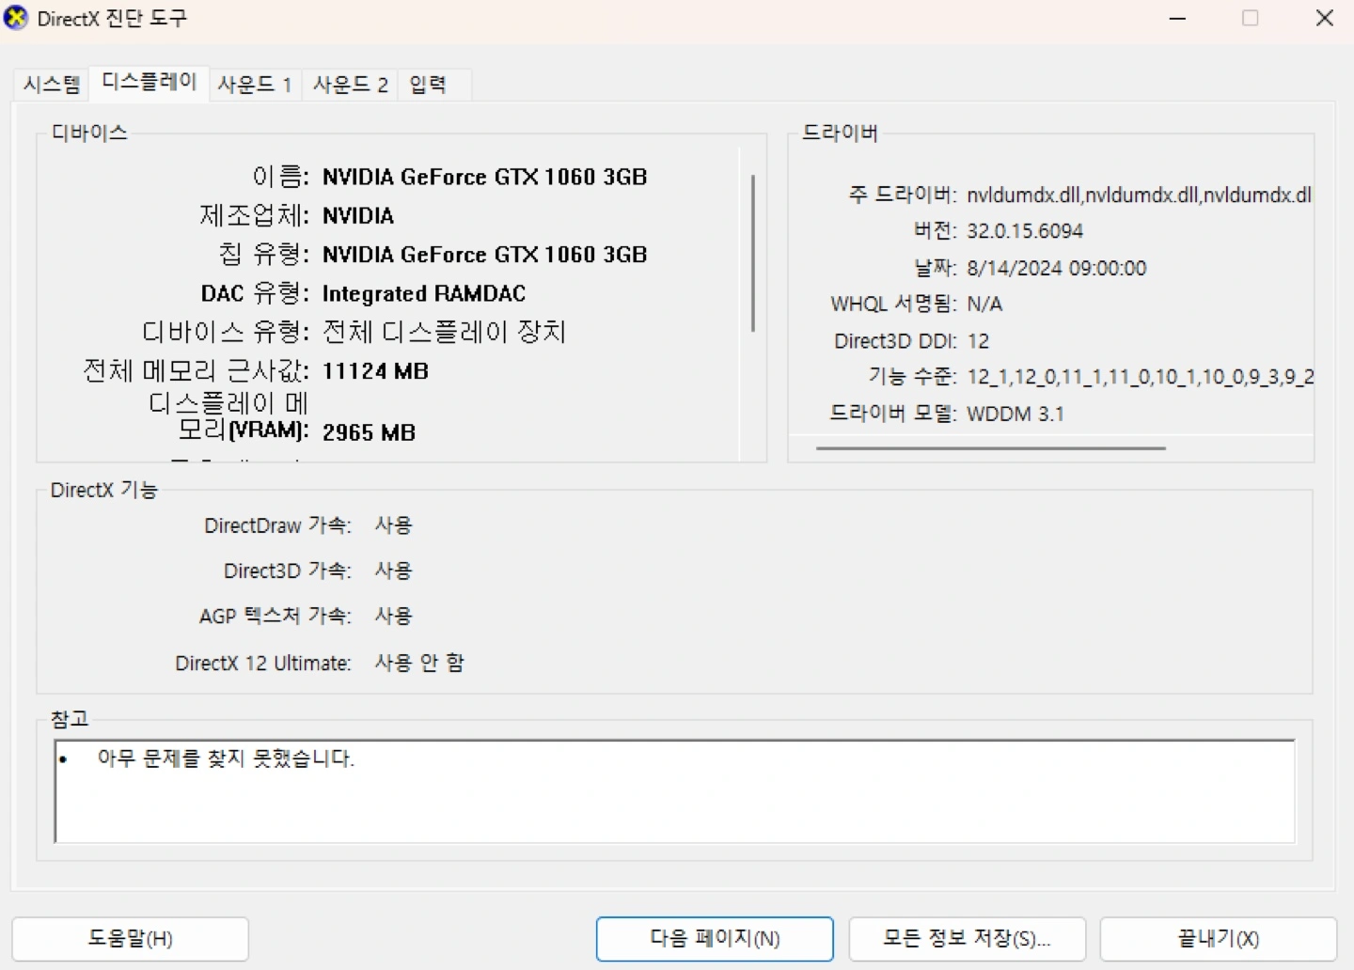
Task: Click the device panel vertical scrollbar
Action: [753, 253]
